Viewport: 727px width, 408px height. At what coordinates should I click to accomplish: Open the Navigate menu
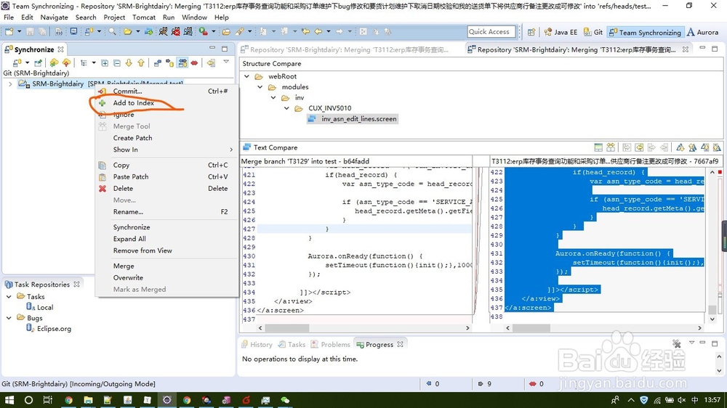(54, 17)
